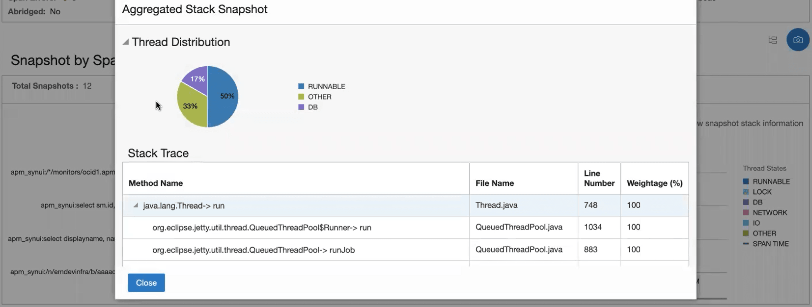Click the Method Name column header
This screenshot has width=812, height=307.
(x=155, y=183)
